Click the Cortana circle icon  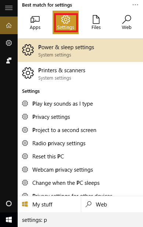[9, 204]
